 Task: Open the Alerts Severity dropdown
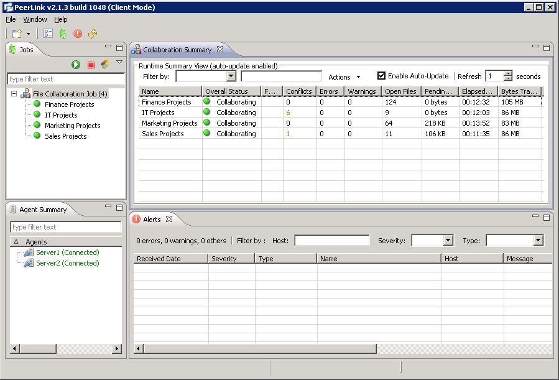(x=448, y=240)
